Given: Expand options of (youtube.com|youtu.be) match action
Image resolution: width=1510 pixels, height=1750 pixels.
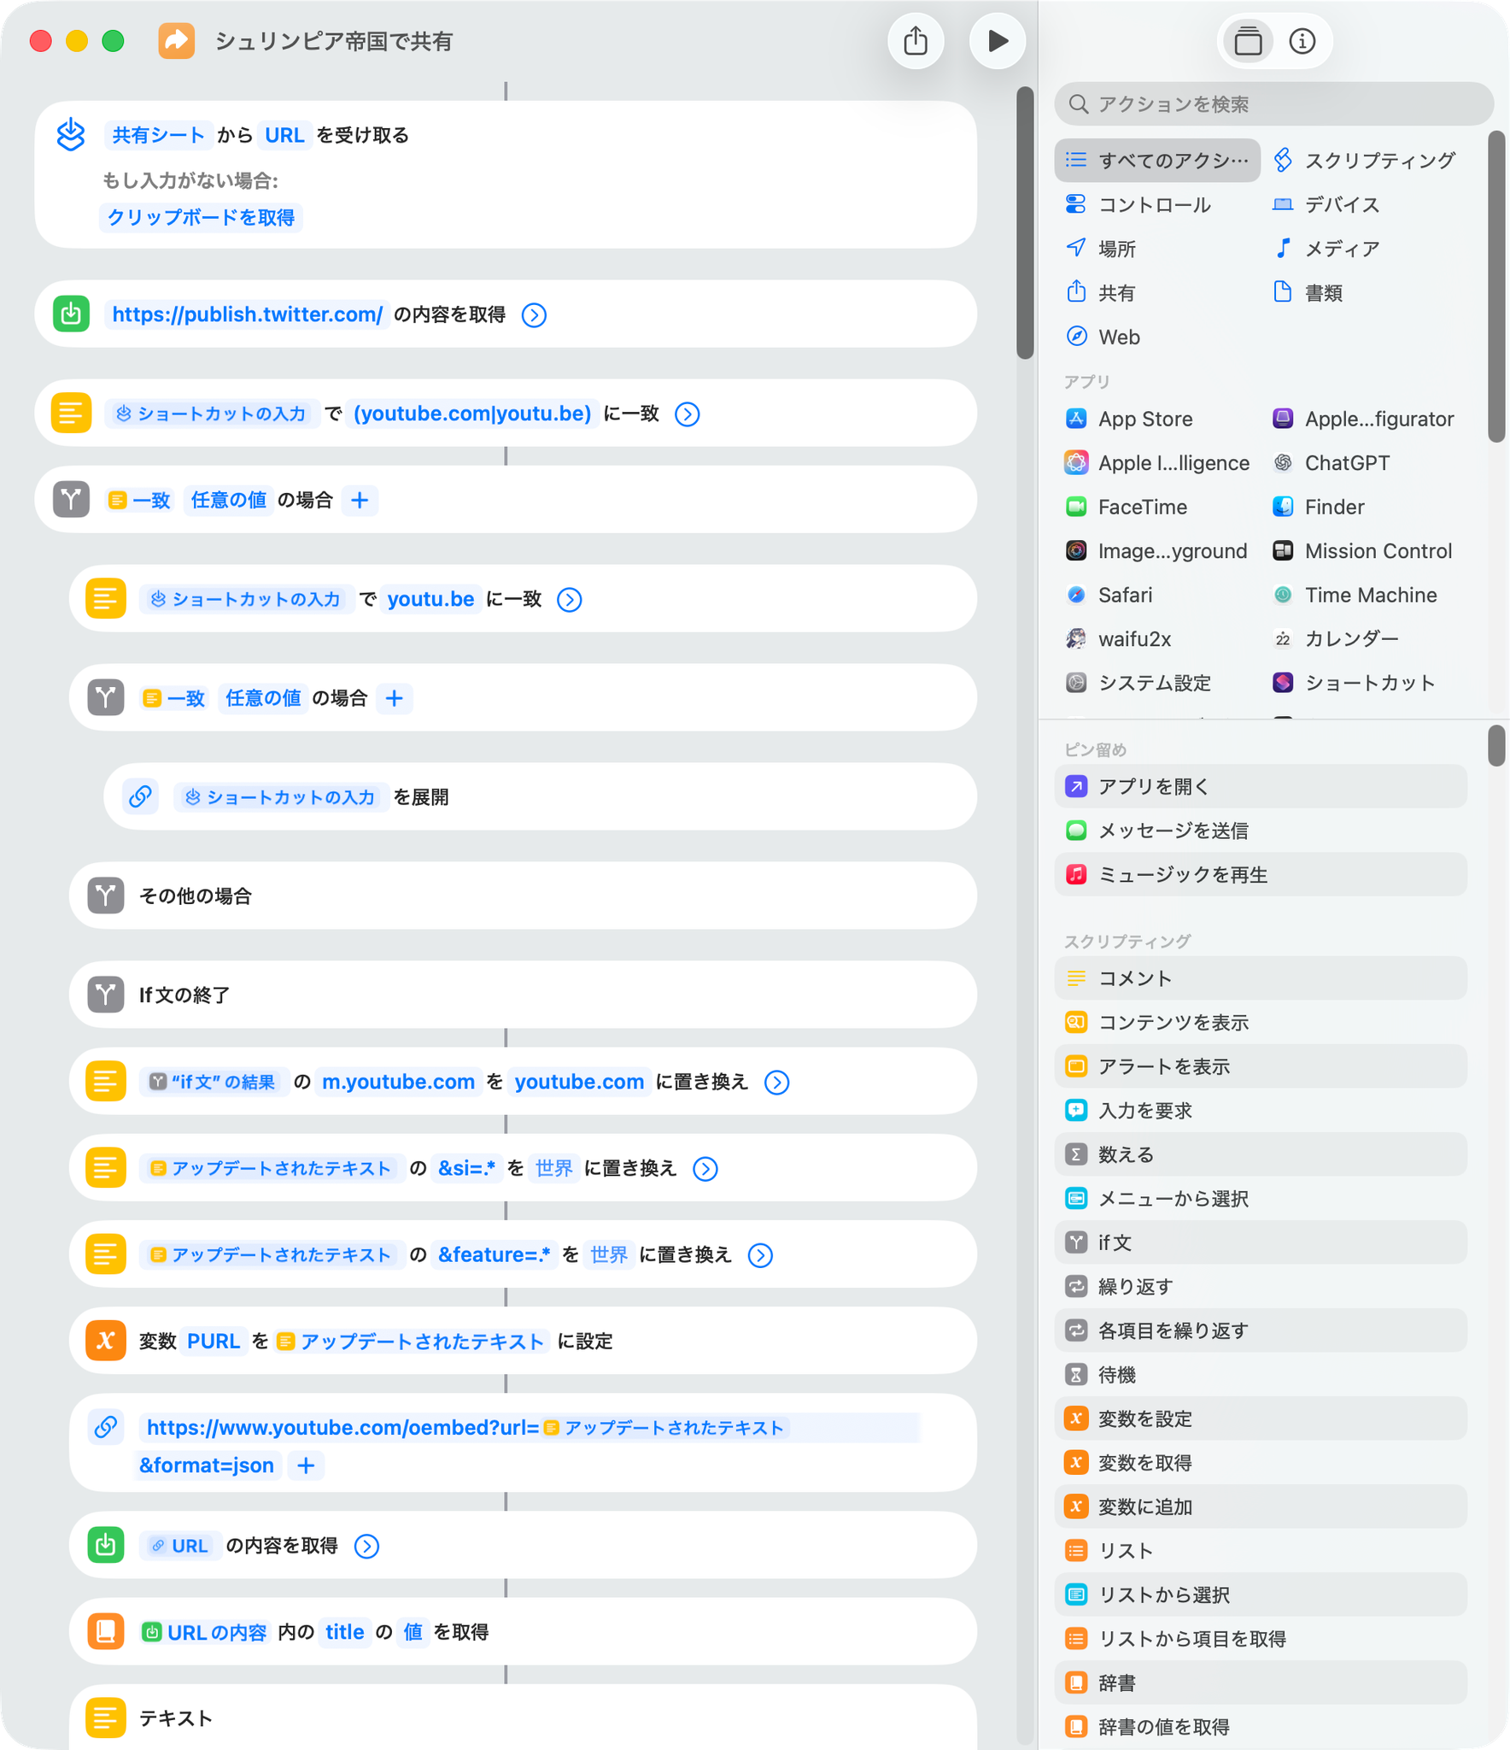Looking at the screenshot, I should click(x=687, y=414).
